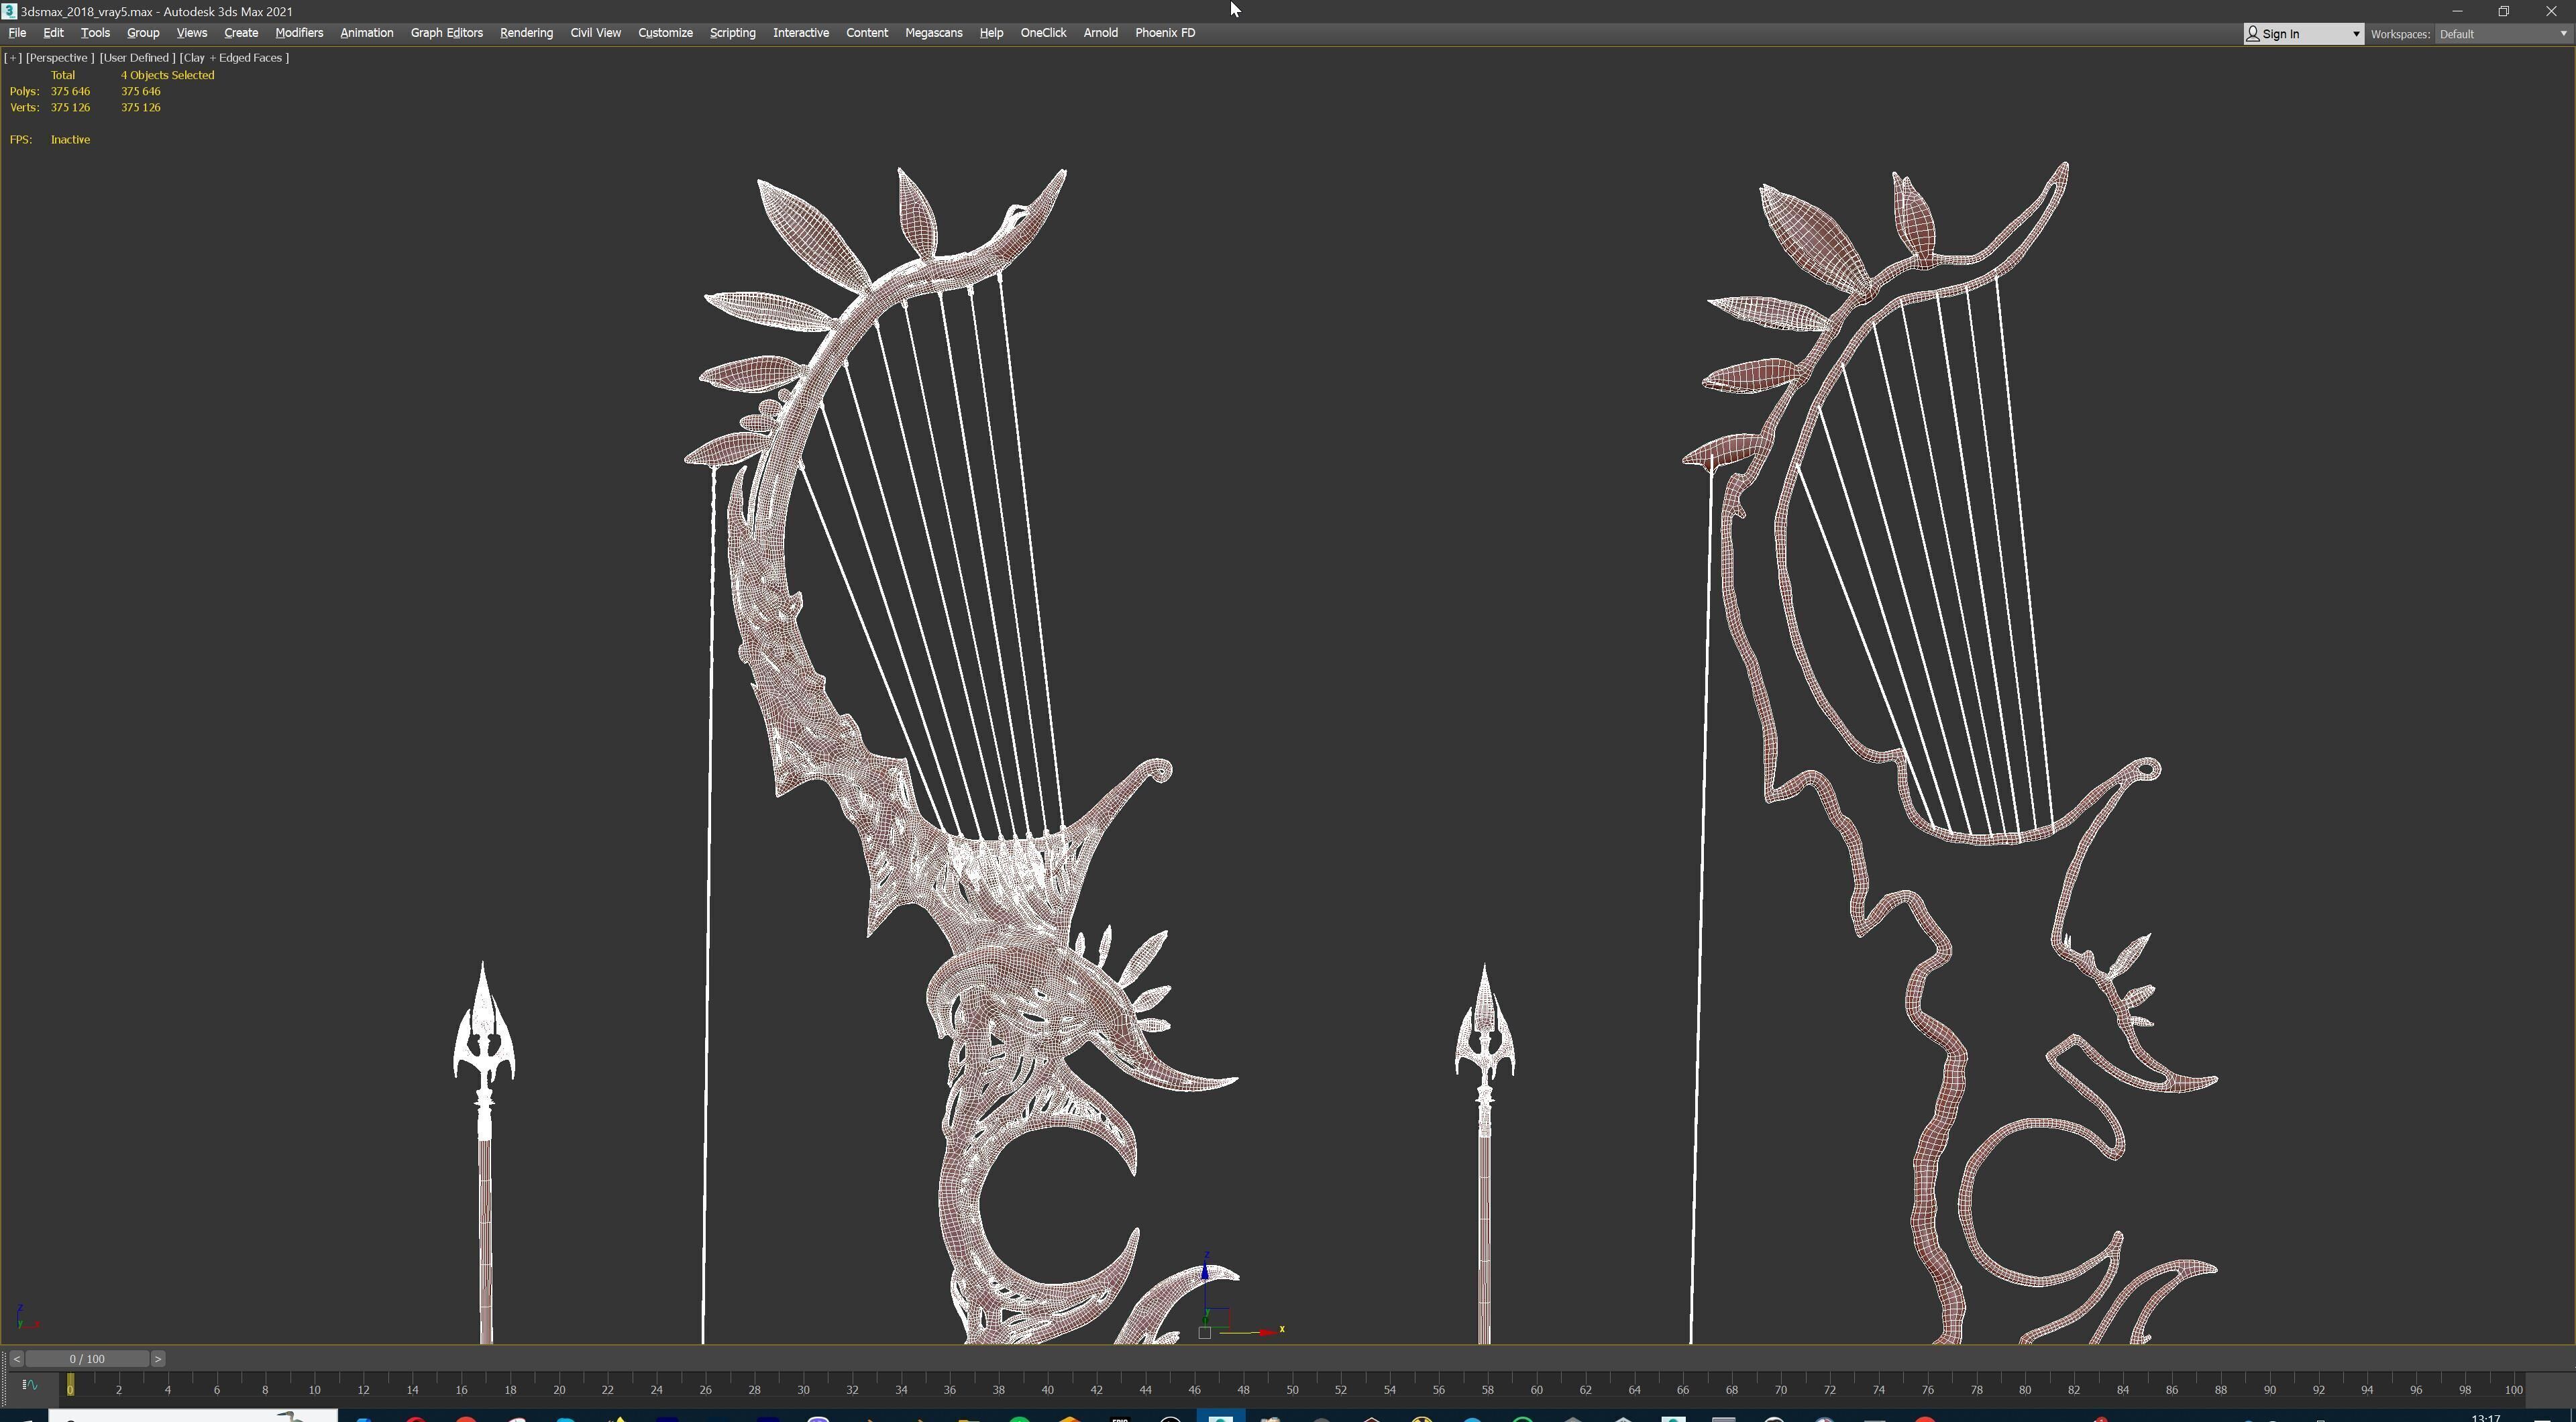This screenshot has width=2576, height=1422.
Task: Restore down the 3ds Max window
Action: [2504, 11]
